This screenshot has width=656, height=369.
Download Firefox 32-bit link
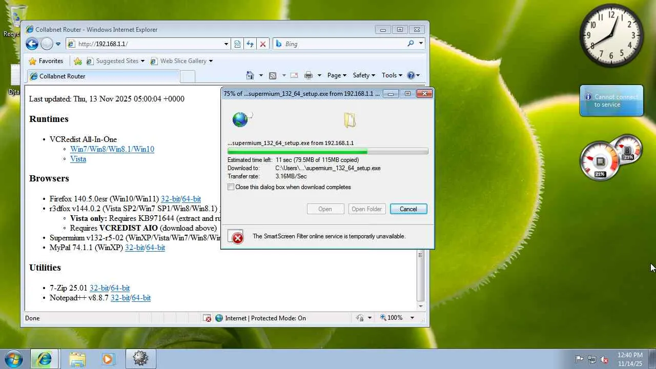click(170, 199)
